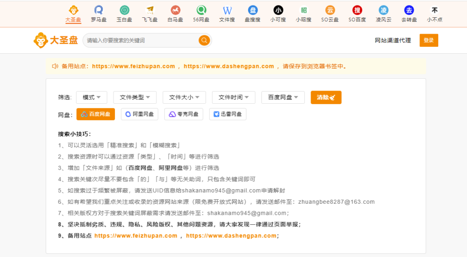Expand the 文件时间 filter dropdown
This screenshot has height=257, width=467.
pos(233,97)
